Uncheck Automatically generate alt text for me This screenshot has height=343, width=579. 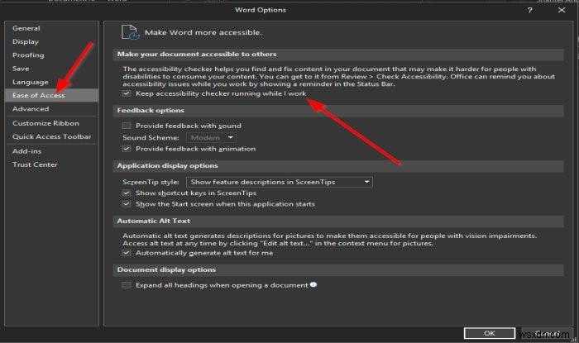pyautogui.click(x=127, y=253)
